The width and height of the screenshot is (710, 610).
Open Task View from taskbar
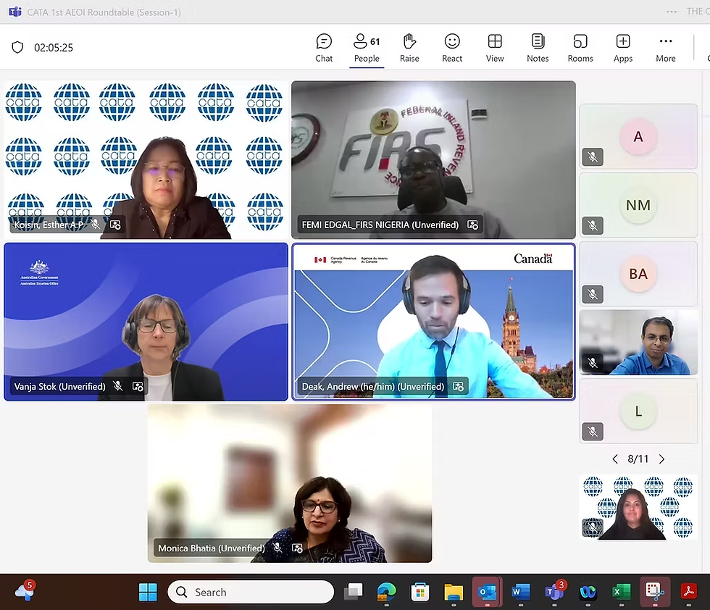[x=354, y=592]
